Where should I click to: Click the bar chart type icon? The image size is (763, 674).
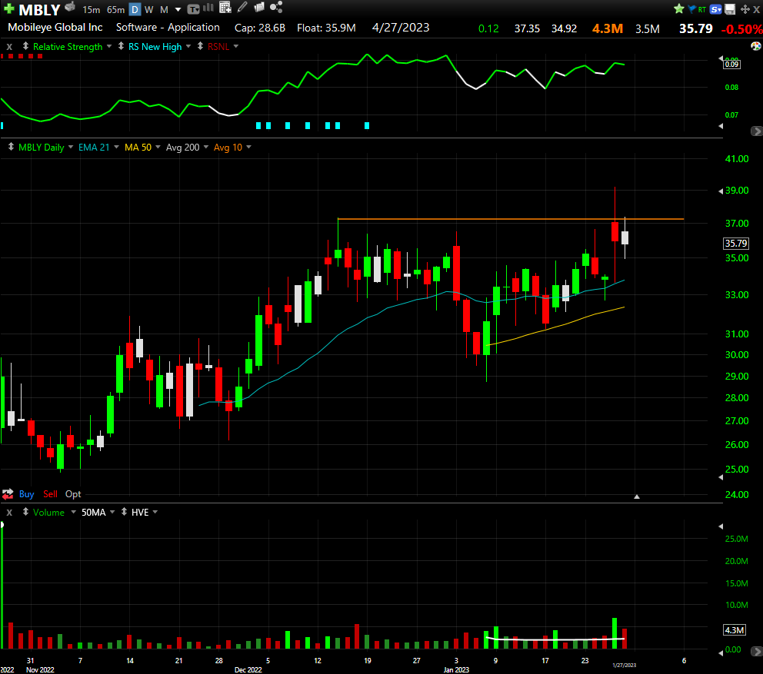208,8
